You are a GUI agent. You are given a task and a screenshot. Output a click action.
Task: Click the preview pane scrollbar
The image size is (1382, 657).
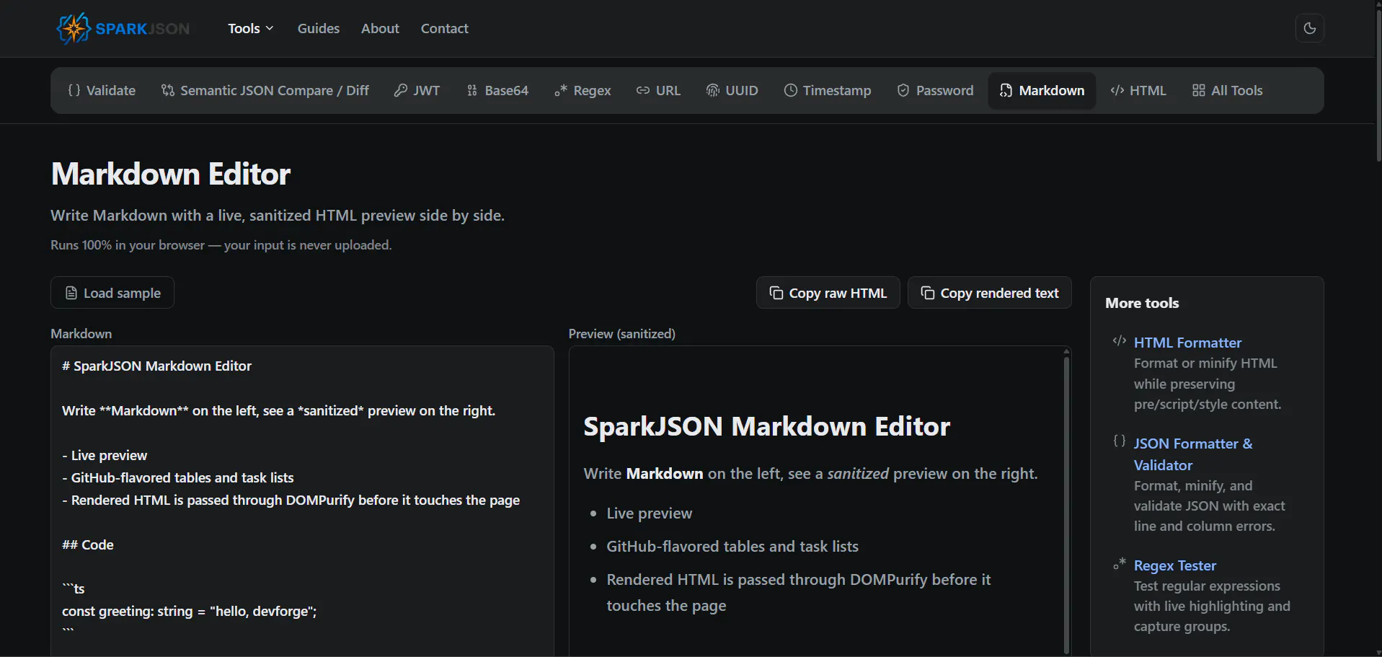click(1066, 505)
